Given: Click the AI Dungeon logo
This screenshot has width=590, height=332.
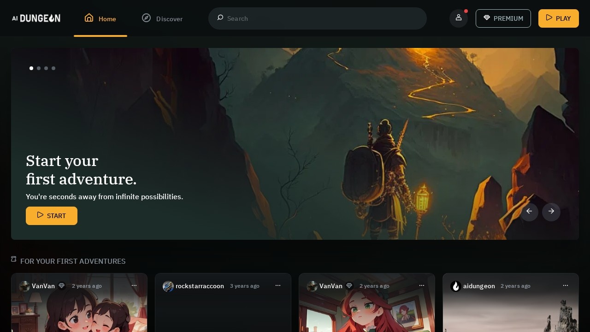Looking at the screenshot, I should [36, 18].
